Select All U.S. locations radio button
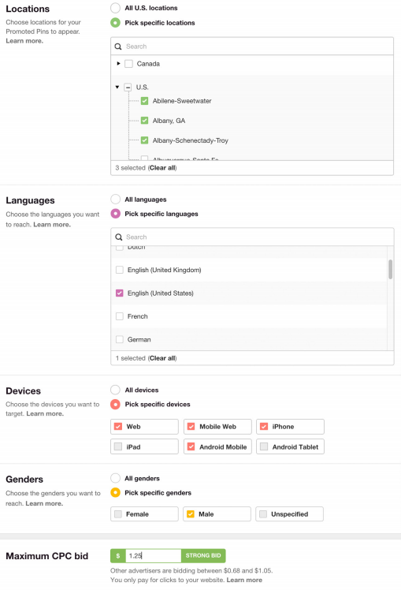This screenshot has height=590, width=401. tap(115, 8)
